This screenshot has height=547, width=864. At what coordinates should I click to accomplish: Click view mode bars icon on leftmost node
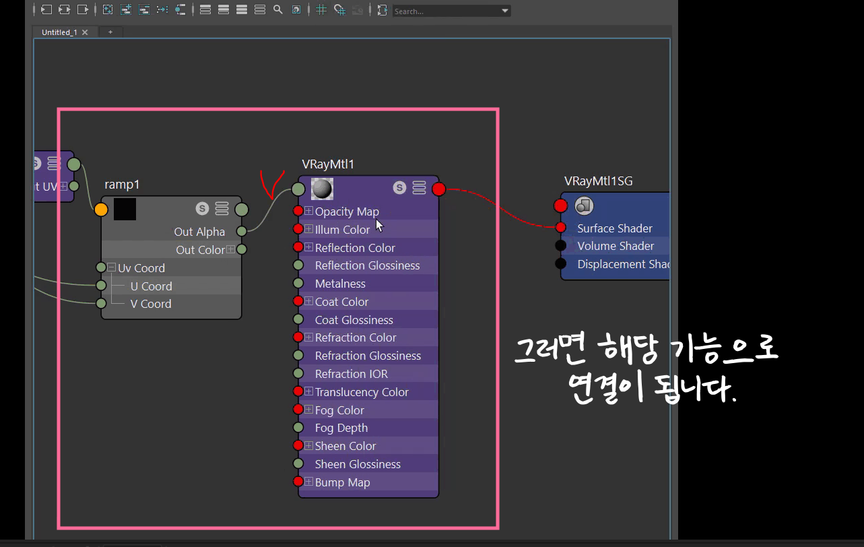(54, 163)
